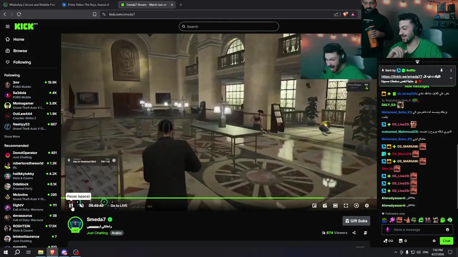Open chat settings gear
This screenshot has height=257, width=458.
(434, 241)
